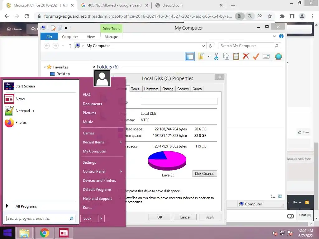
Task: Click the red X Delete icon
Action: 246,56
